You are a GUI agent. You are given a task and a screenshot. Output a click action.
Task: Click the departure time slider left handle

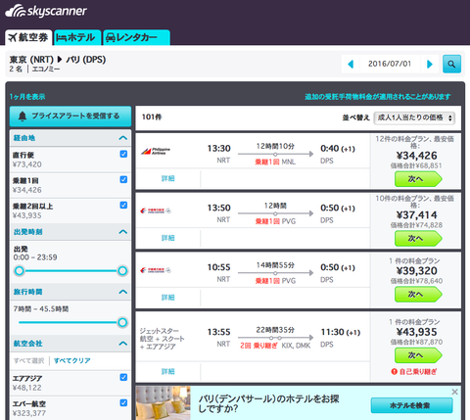20,271
